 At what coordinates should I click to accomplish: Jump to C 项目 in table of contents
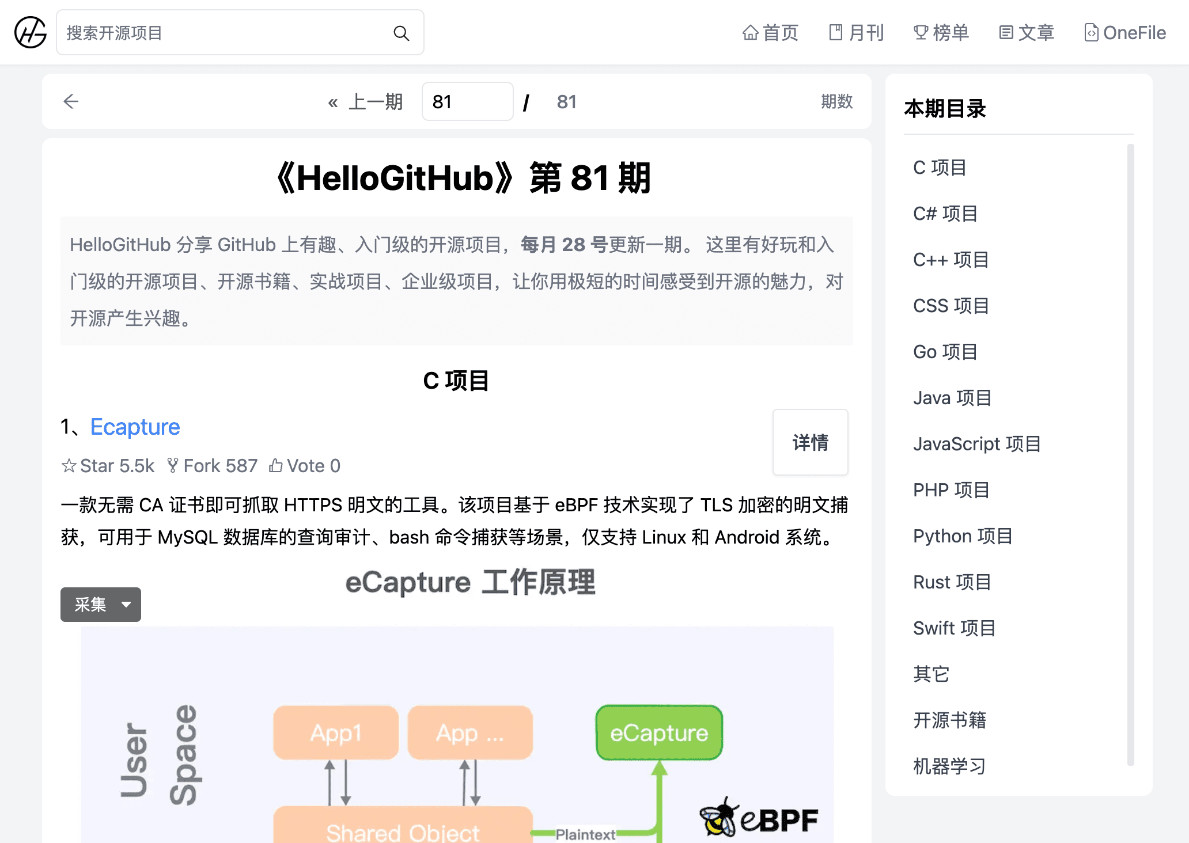pyautogui.click(x=940, y=168)
